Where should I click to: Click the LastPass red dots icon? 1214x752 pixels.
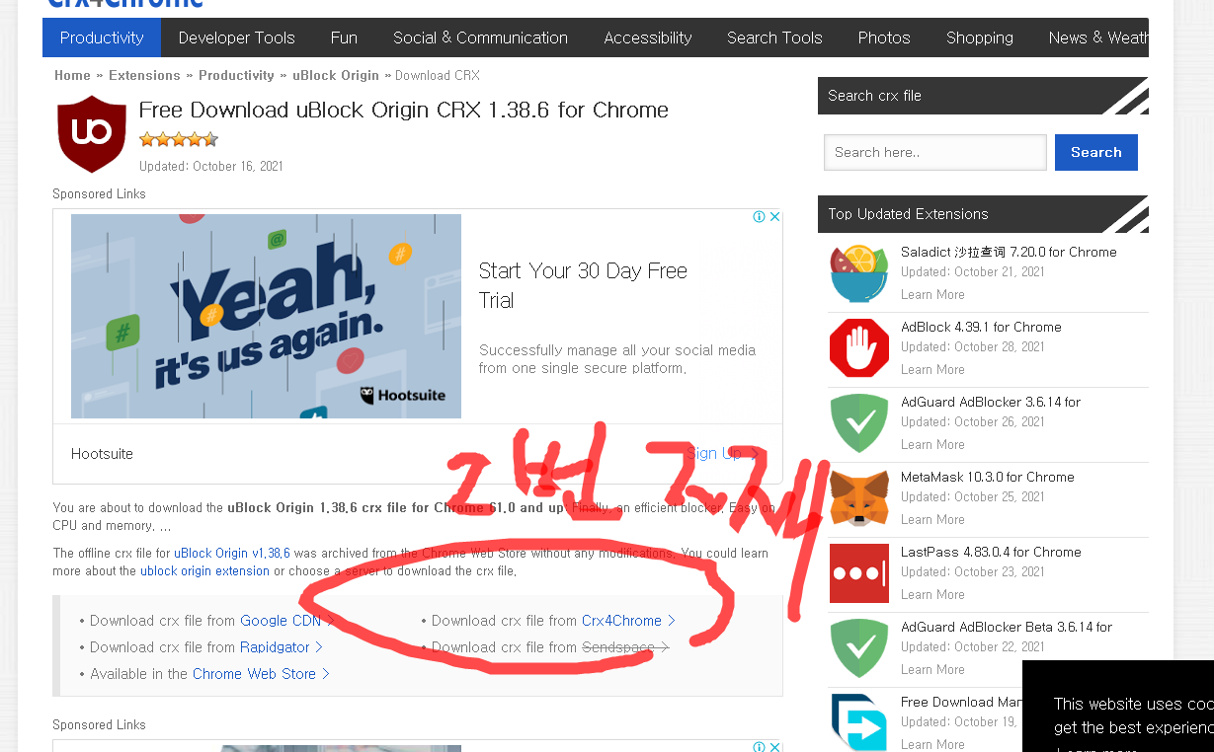(x=859, y=572)
